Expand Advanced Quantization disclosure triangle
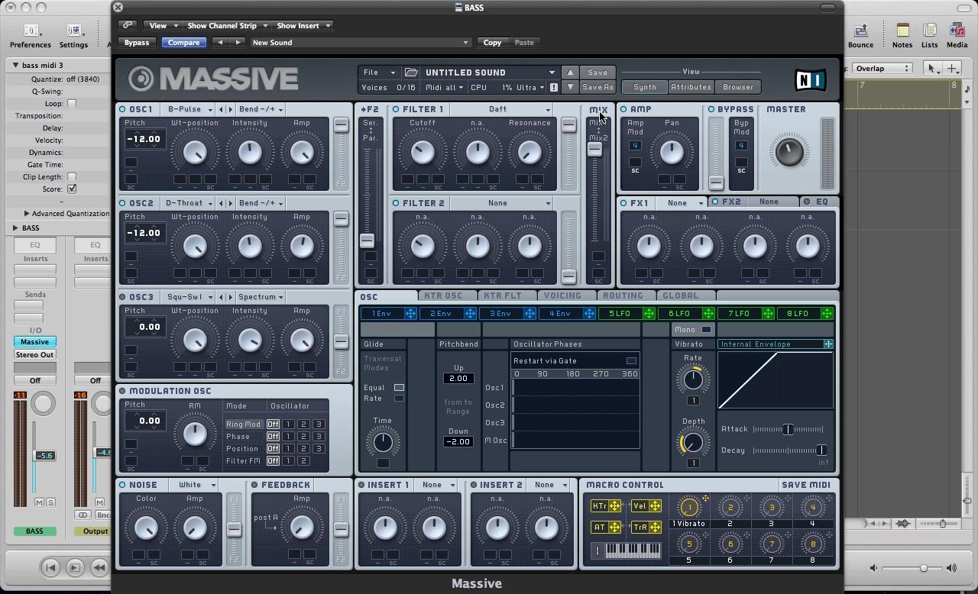Screen dimensions: 978x594 click(27, 214)
